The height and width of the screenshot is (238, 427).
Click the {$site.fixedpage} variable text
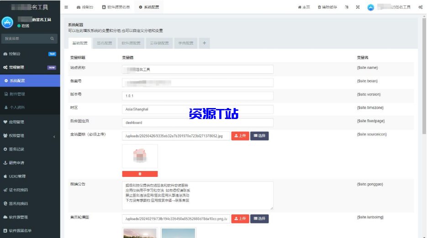pyautogui.click(x=371, y=121)
